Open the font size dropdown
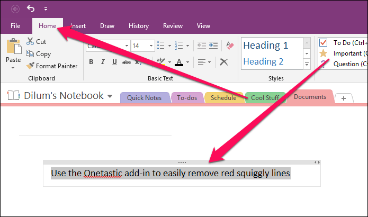This screenshot has width=368, height=217. [x=151, y=46]
